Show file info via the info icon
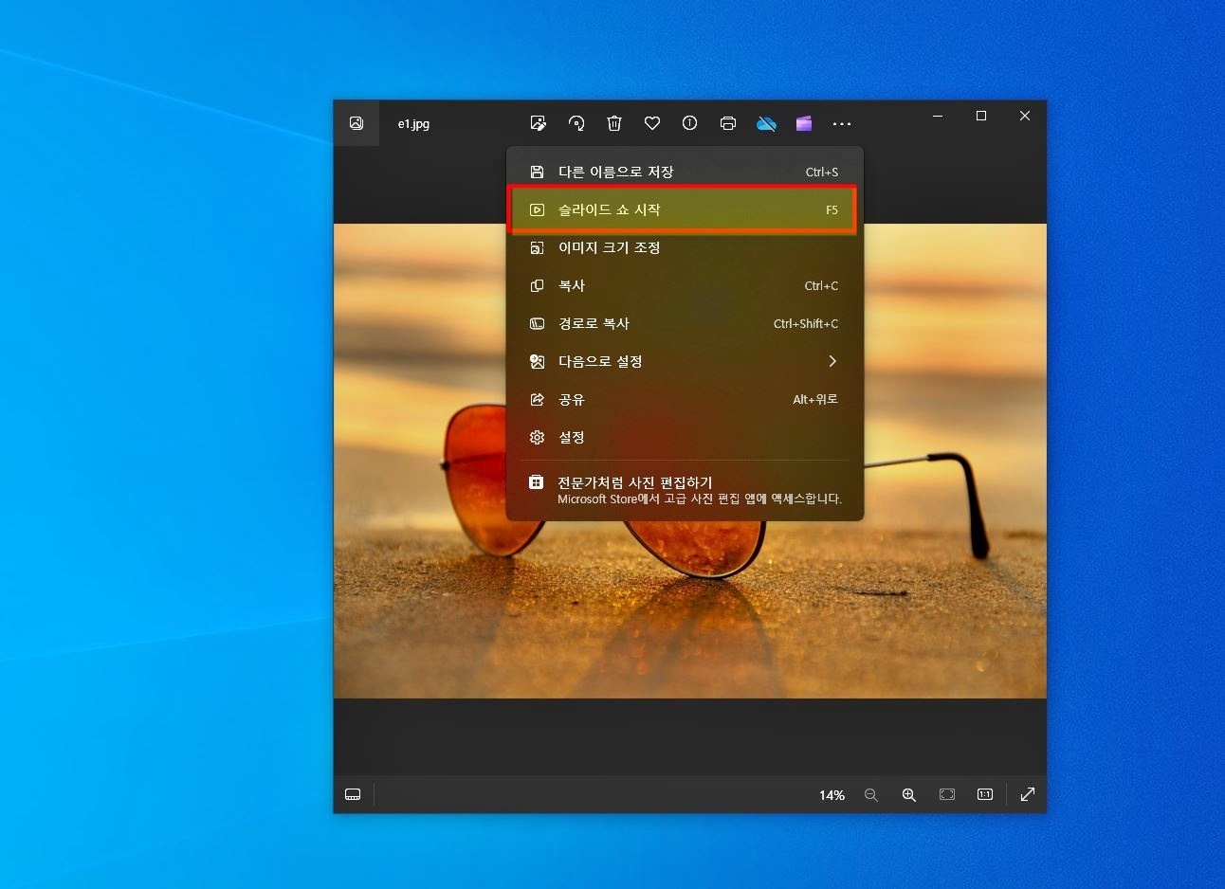The height and width of the screenshot is (889, 1225). [x=690, y=123]
